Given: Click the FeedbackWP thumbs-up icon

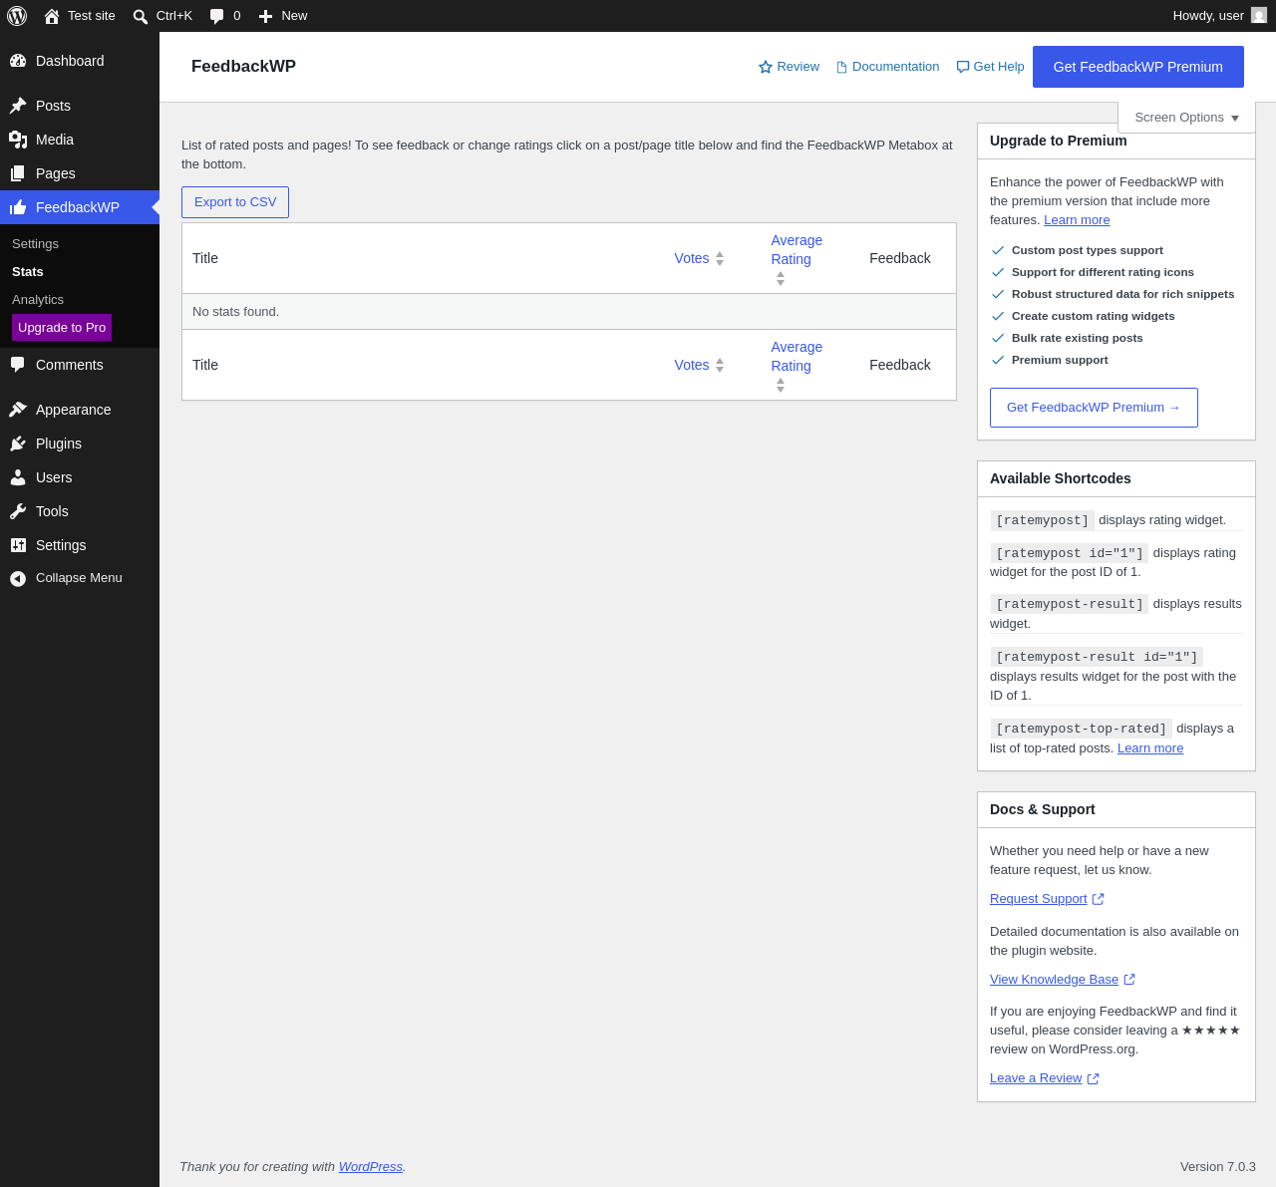Looking at the screenshot, I should click(18, 207).
